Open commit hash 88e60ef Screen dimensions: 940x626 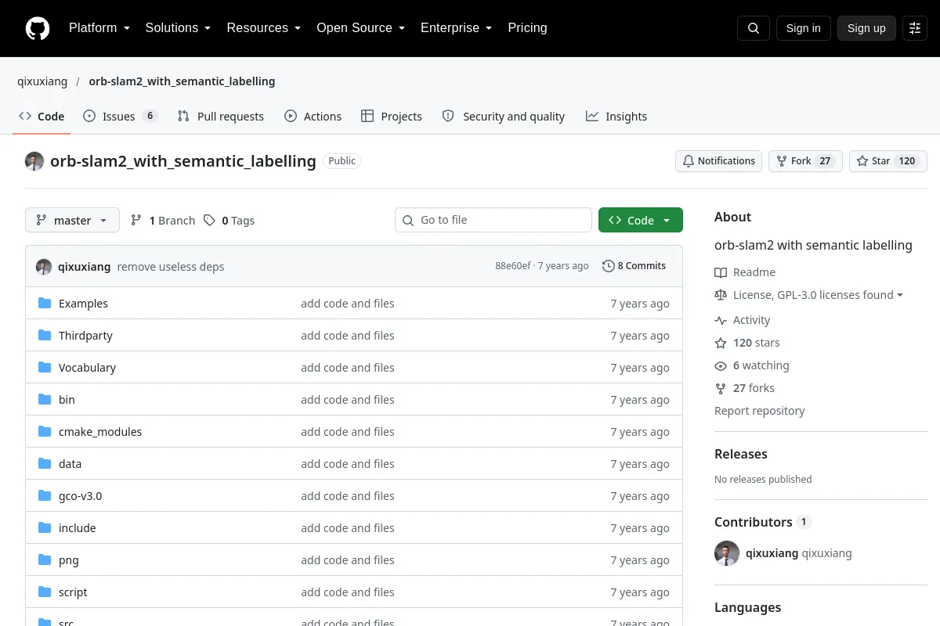pos(512,266)
